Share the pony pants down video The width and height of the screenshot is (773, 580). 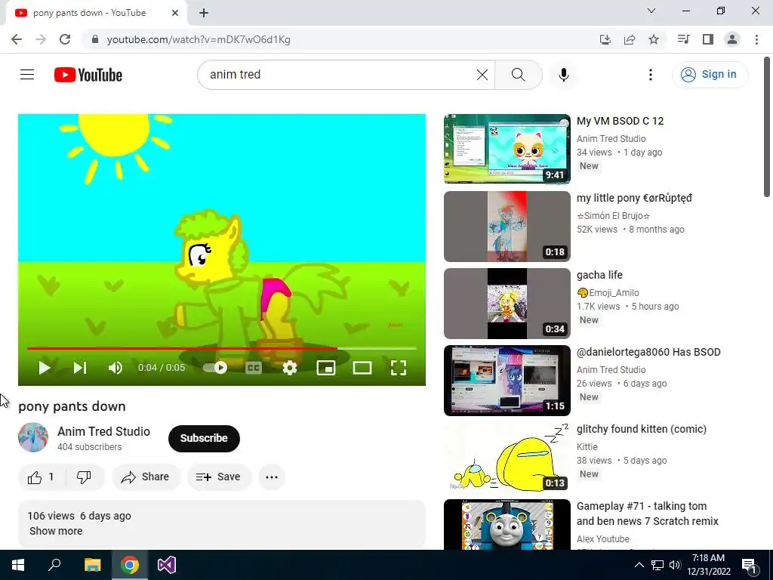click(146, 477)
